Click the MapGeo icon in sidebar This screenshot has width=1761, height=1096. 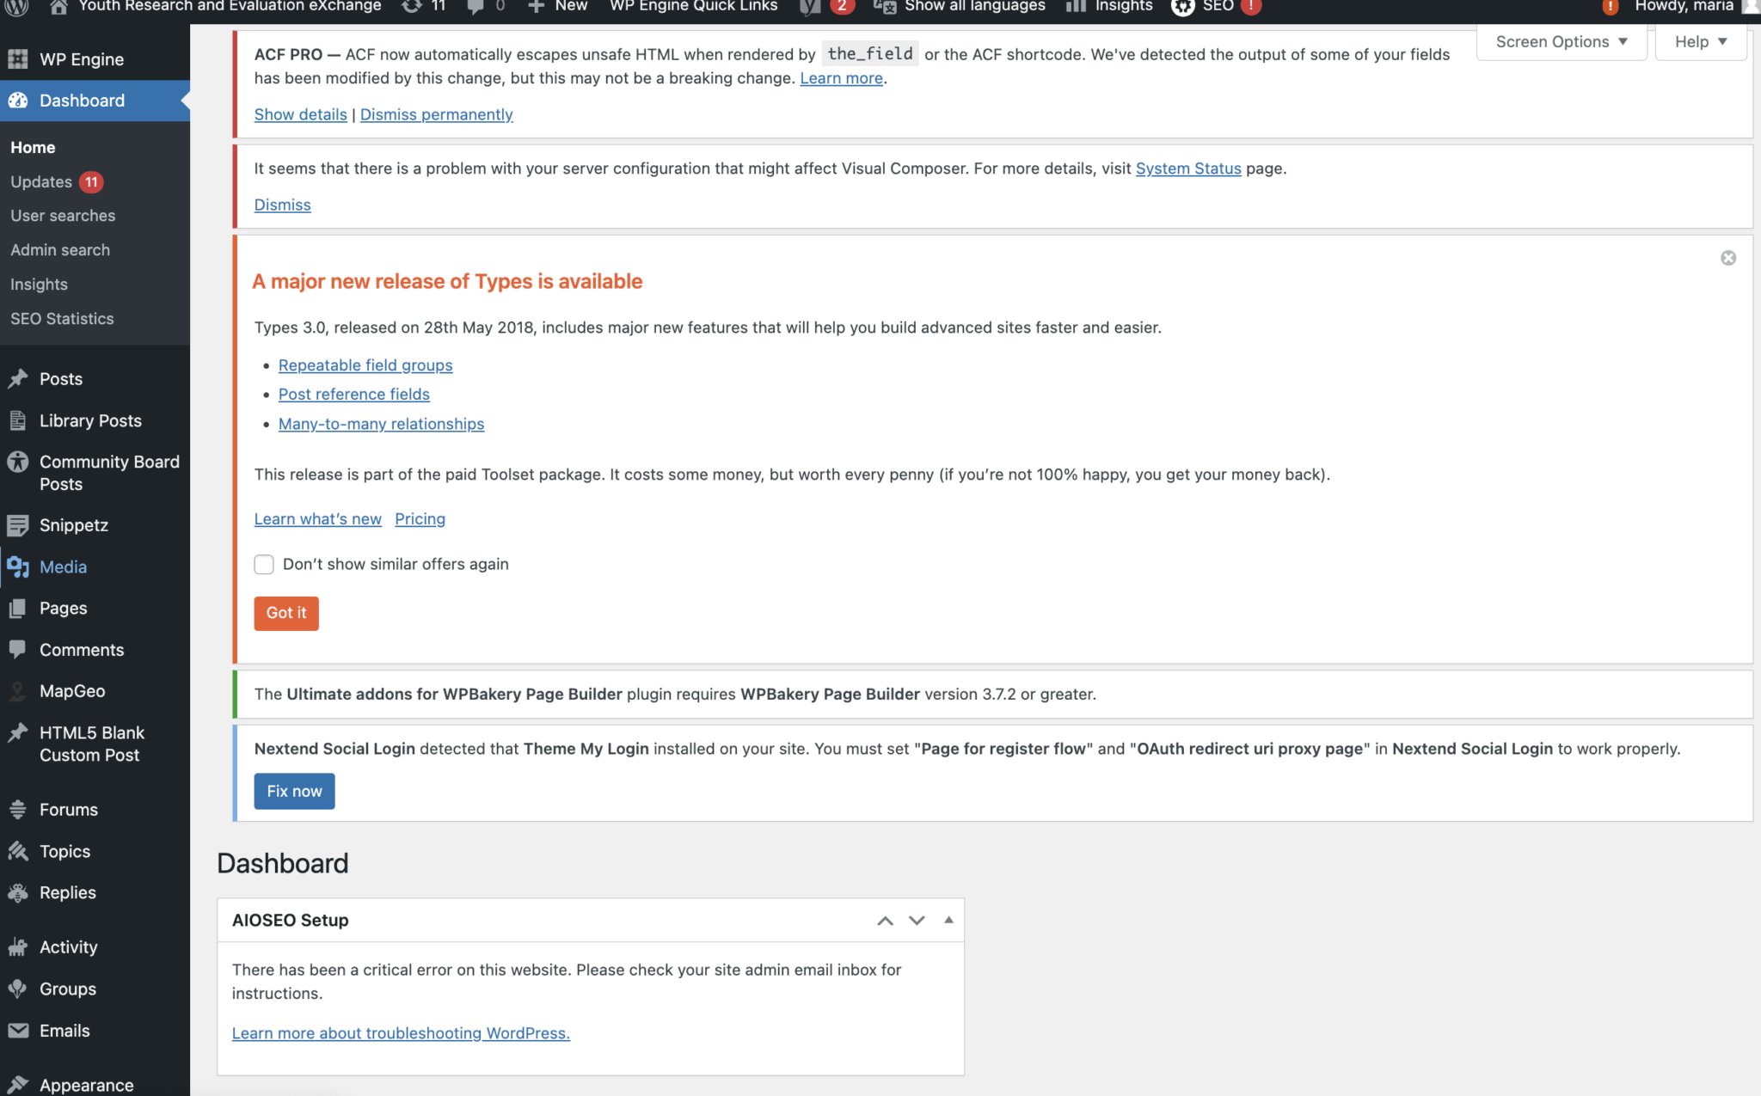[x=18, y=691]
